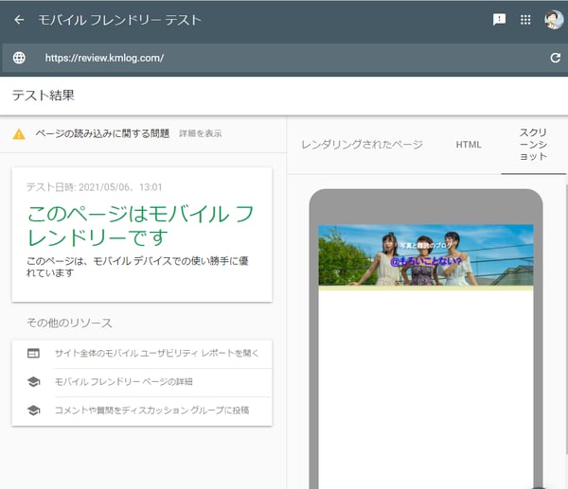Click the ページの読み込みに関する問題 text
This screenshot has width=568, height=489.
click(x=102, y=133)
